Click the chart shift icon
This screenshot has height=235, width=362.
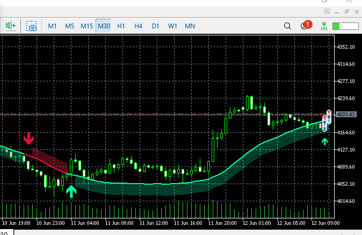point(11,26)
